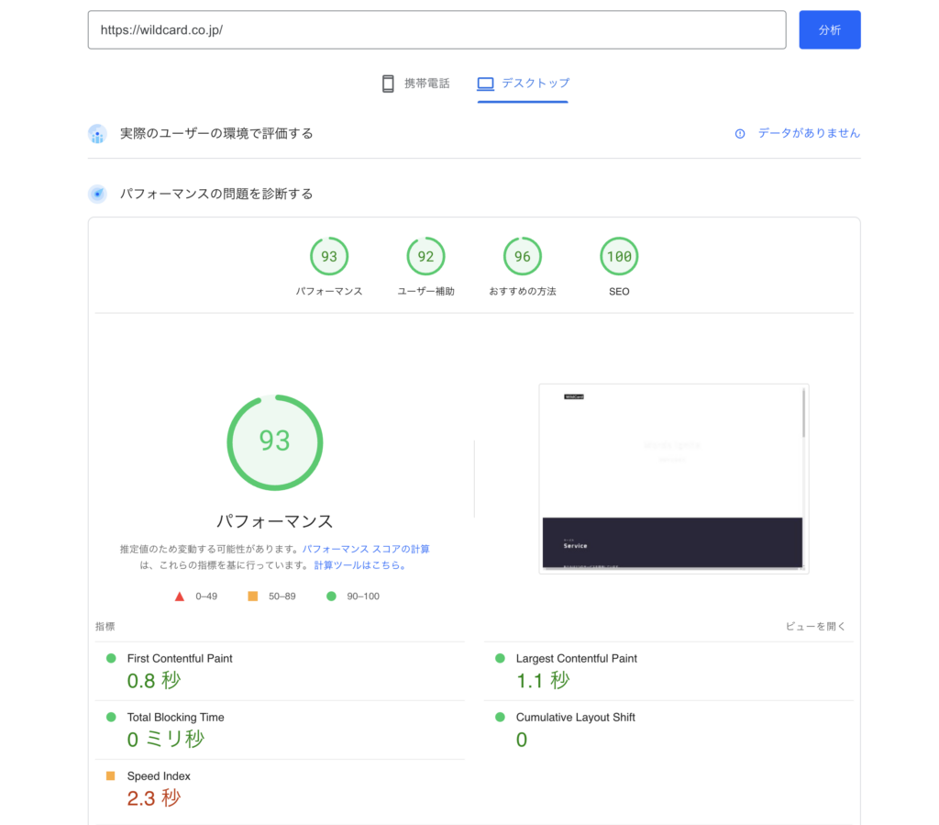
Task: Click the orange square by Speed Index
Action: [110, 775]
